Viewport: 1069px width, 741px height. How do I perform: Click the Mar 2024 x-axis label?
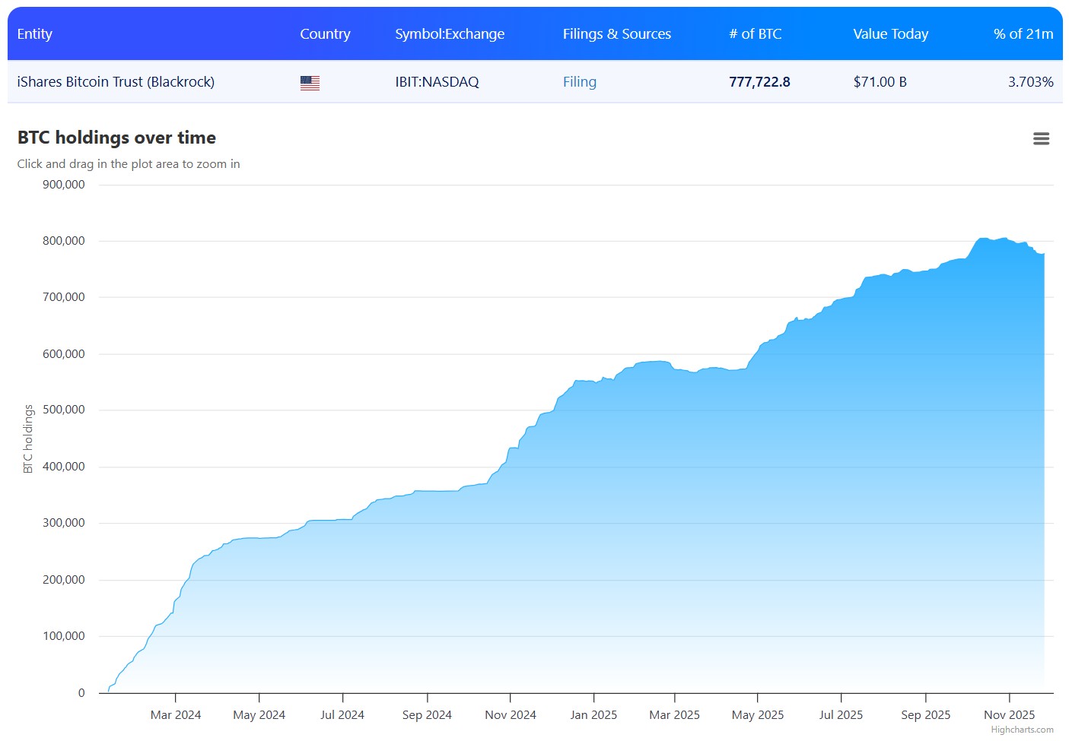point(176,715)
